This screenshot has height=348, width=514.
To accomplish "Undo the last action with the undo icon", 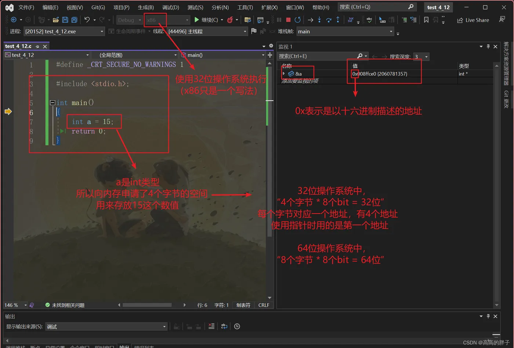I will [87, 20].
